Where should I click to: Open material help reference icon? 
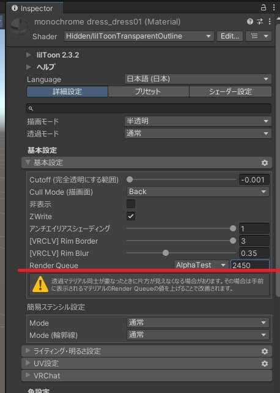[249, 21]
